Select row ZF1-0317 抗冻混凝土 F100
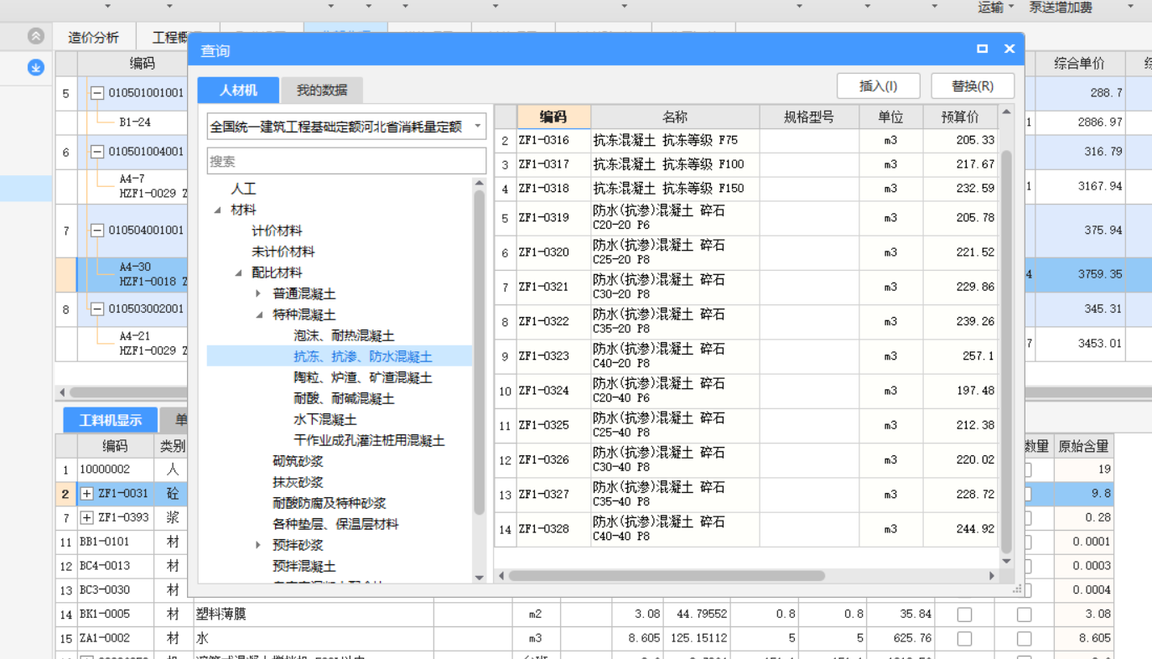Image resolution: width=1152 pixels, height=659 pixels. click(x=746, y=164)
